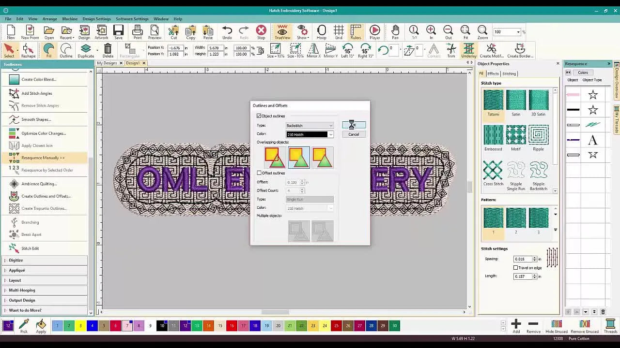
Task: Enable Travel on edge checkbox
Action: tap(516, 268)
